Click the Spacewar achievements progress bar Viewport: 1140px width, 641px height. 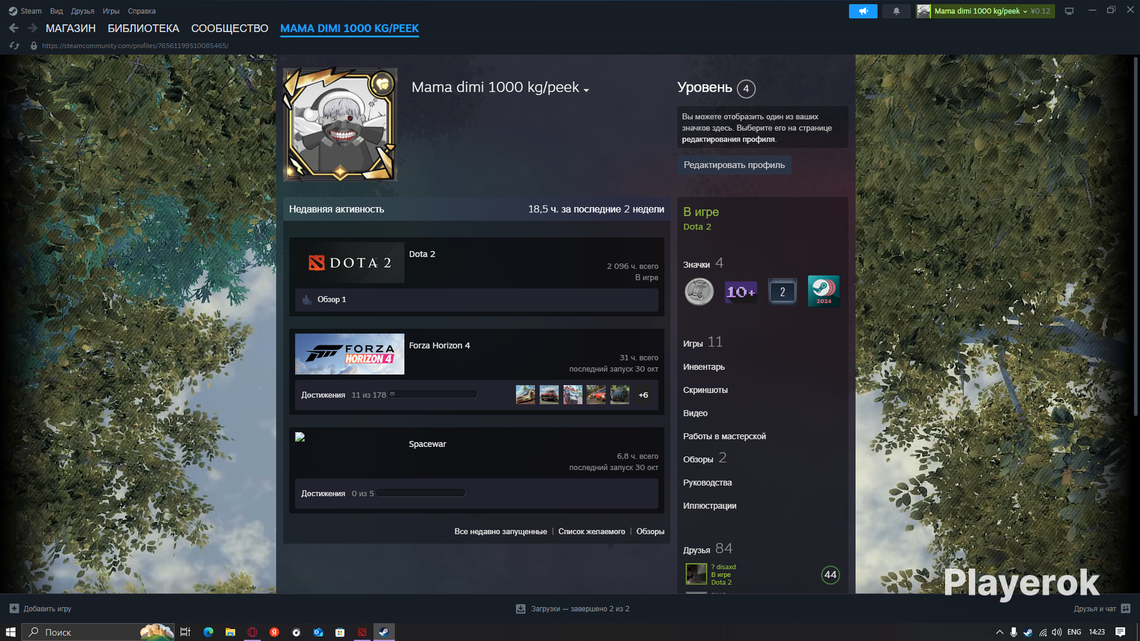(x=421, y=493)
